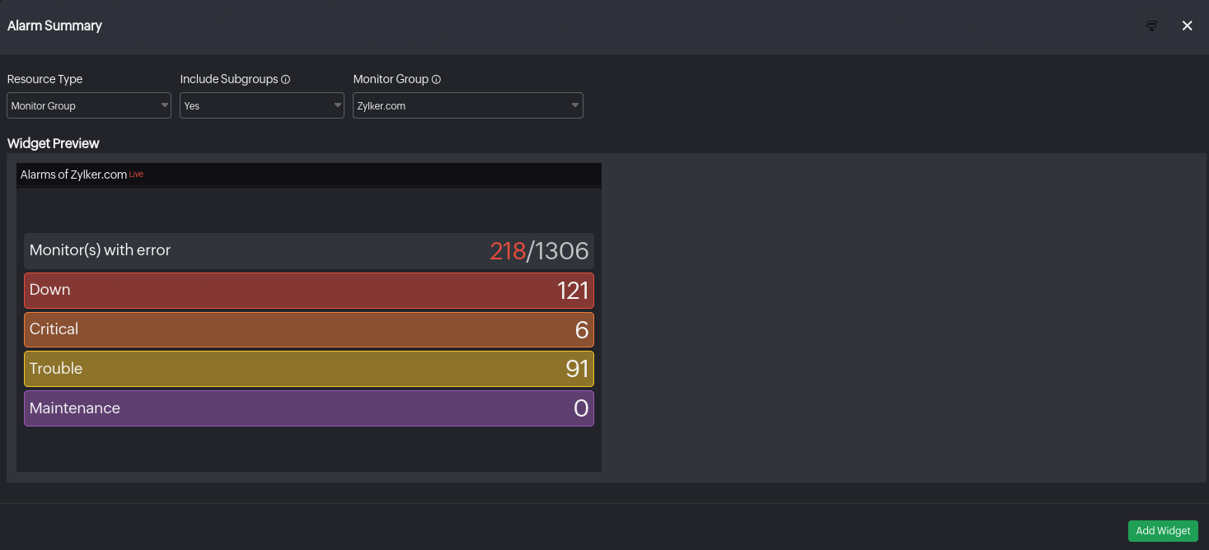Open Monitor Group dropdown showing Zylker.com
The width and height of the screenshot is (1209, 550).
pyautogui.click(x=467, y=106)
